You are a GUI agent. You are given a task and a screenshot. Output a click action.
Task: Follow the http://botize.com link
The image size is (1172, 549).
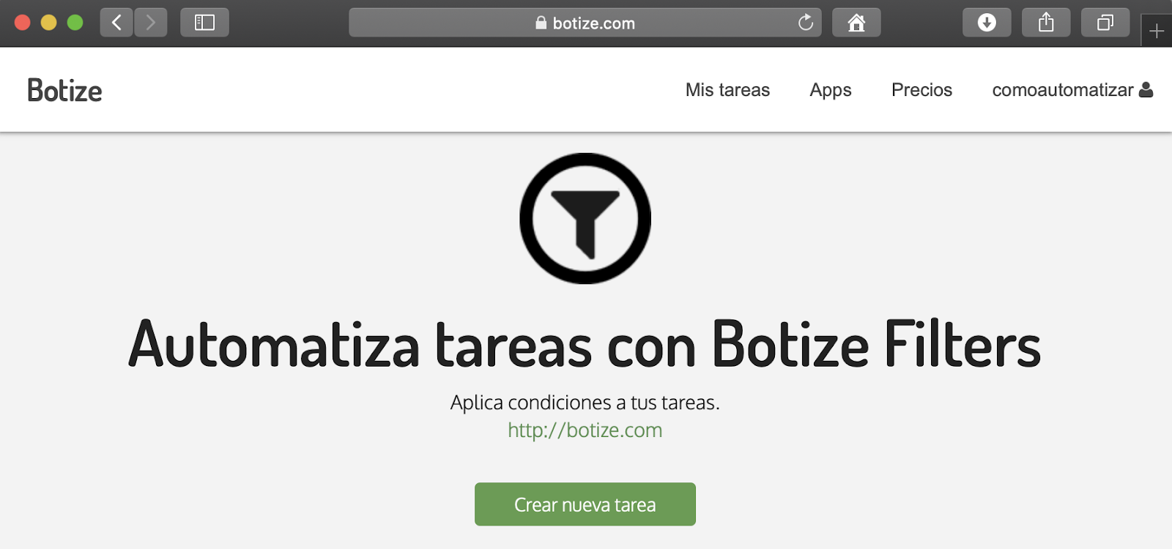[x=585, y=430]
